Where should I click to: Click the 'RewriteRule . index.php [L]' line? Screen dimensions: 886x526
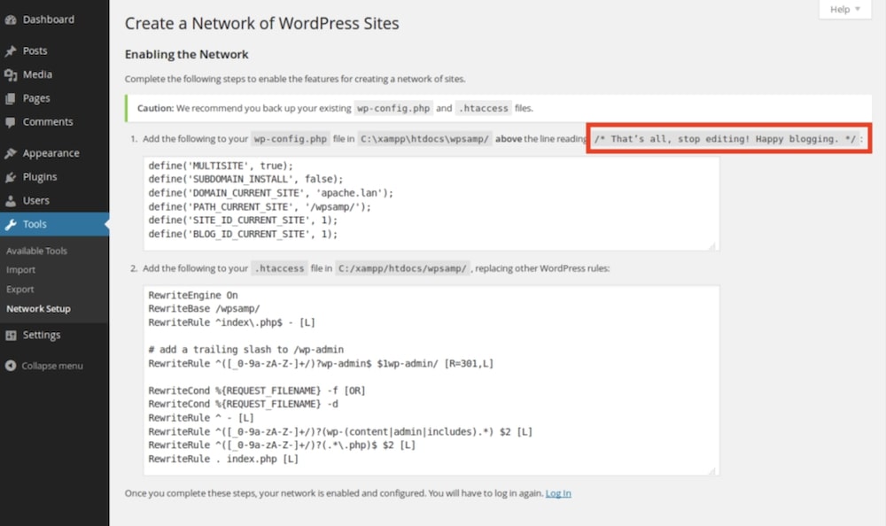[x=223, y=459]
